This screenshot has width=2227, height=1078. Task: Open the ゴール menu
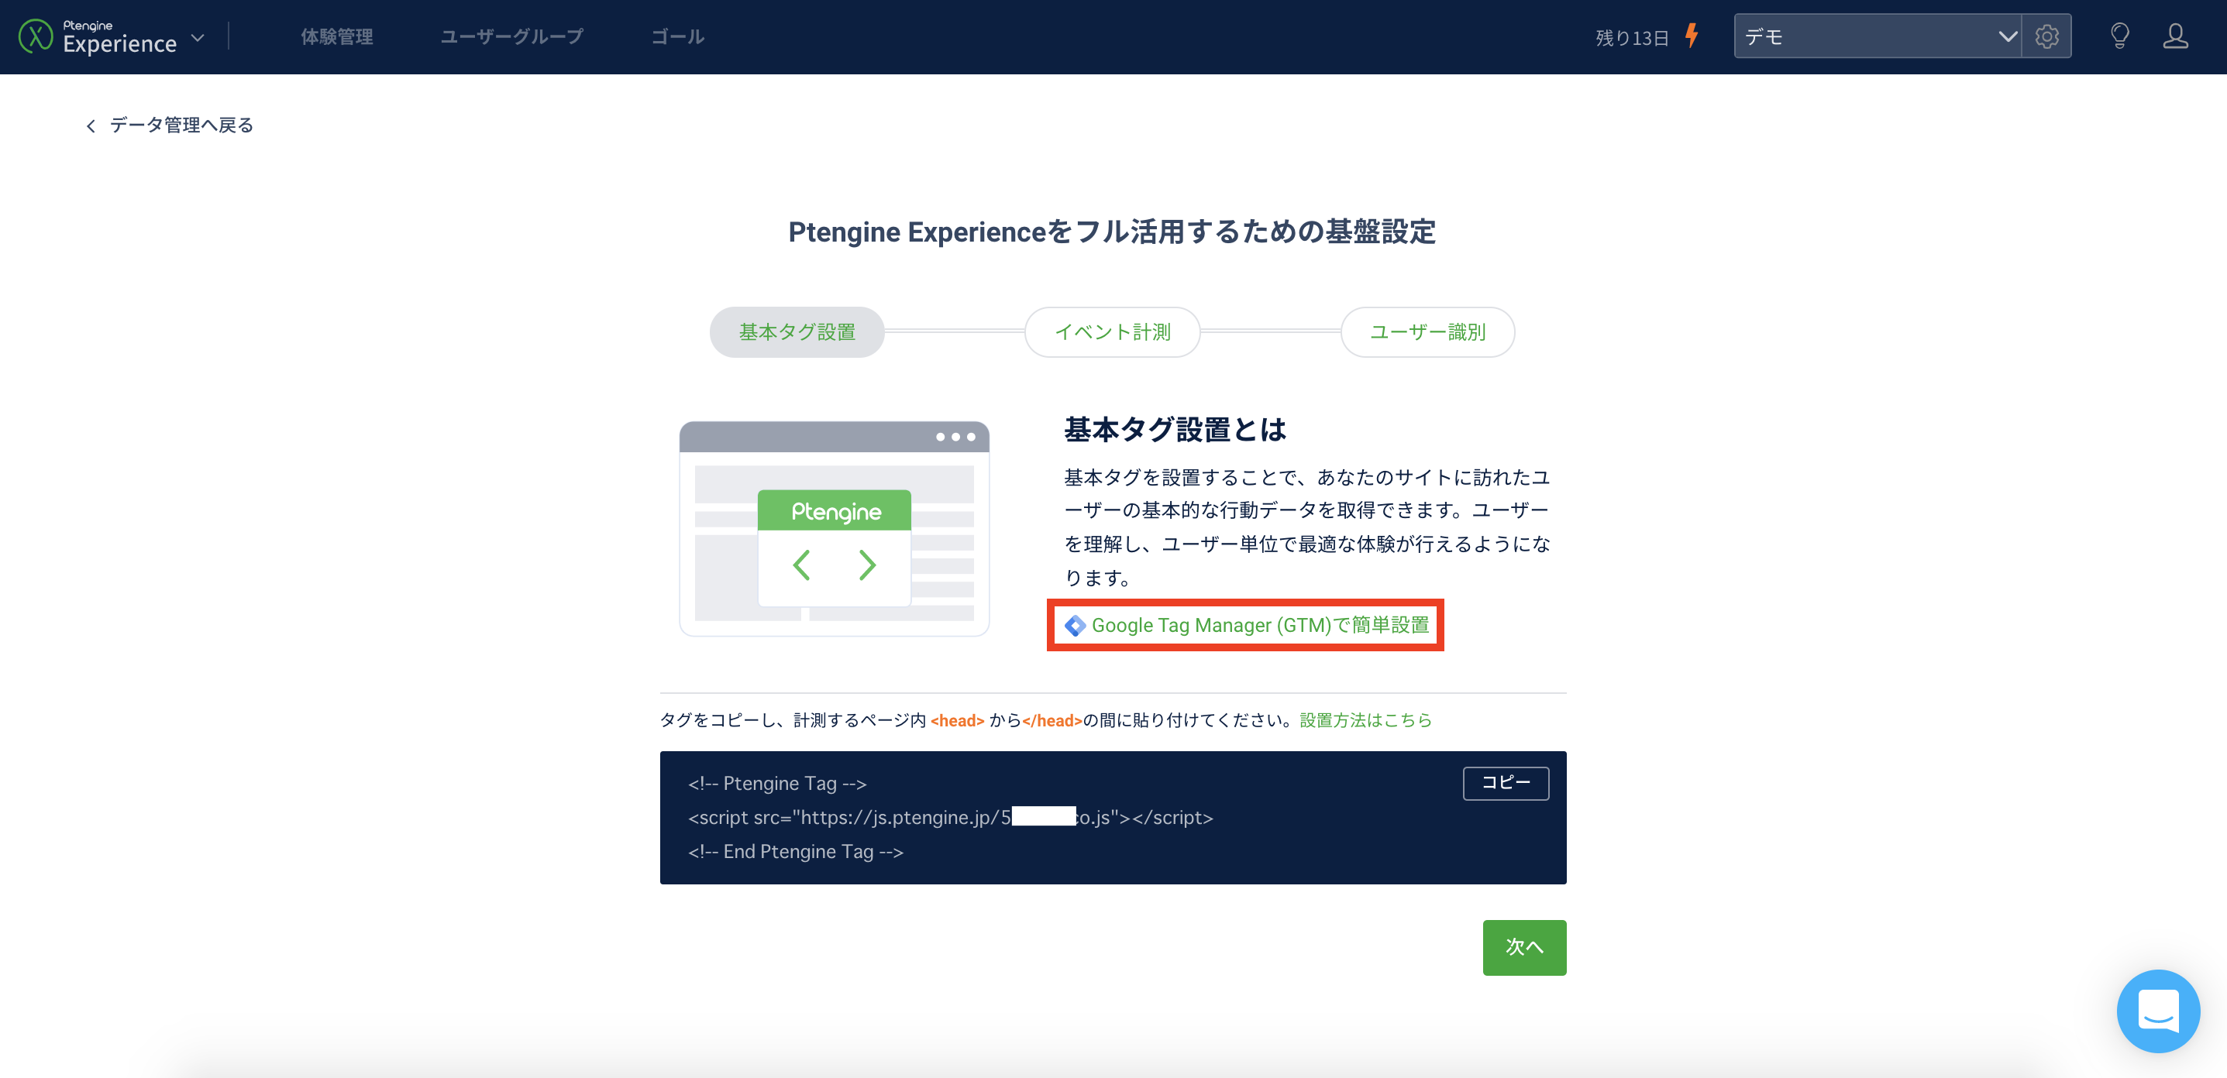(678, 37)
